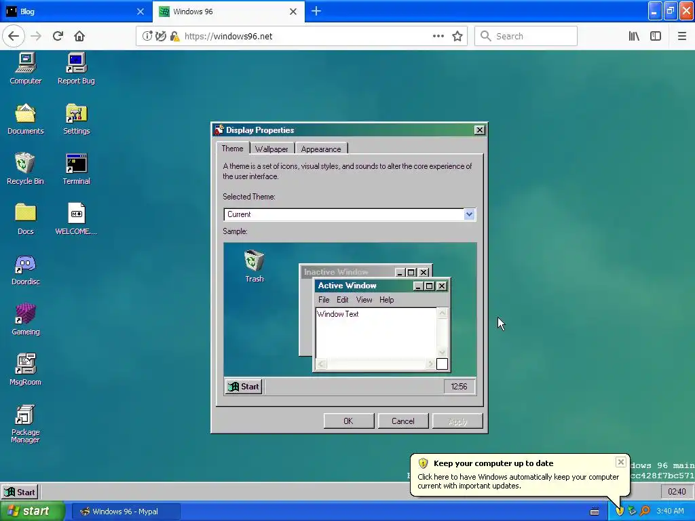
Task: Click Edit in the sample window menu
Action: point(342,300)
